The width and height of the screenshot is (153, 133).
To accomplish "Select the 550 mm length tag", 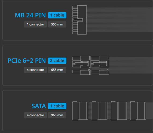I will click(x=57, y=24).
